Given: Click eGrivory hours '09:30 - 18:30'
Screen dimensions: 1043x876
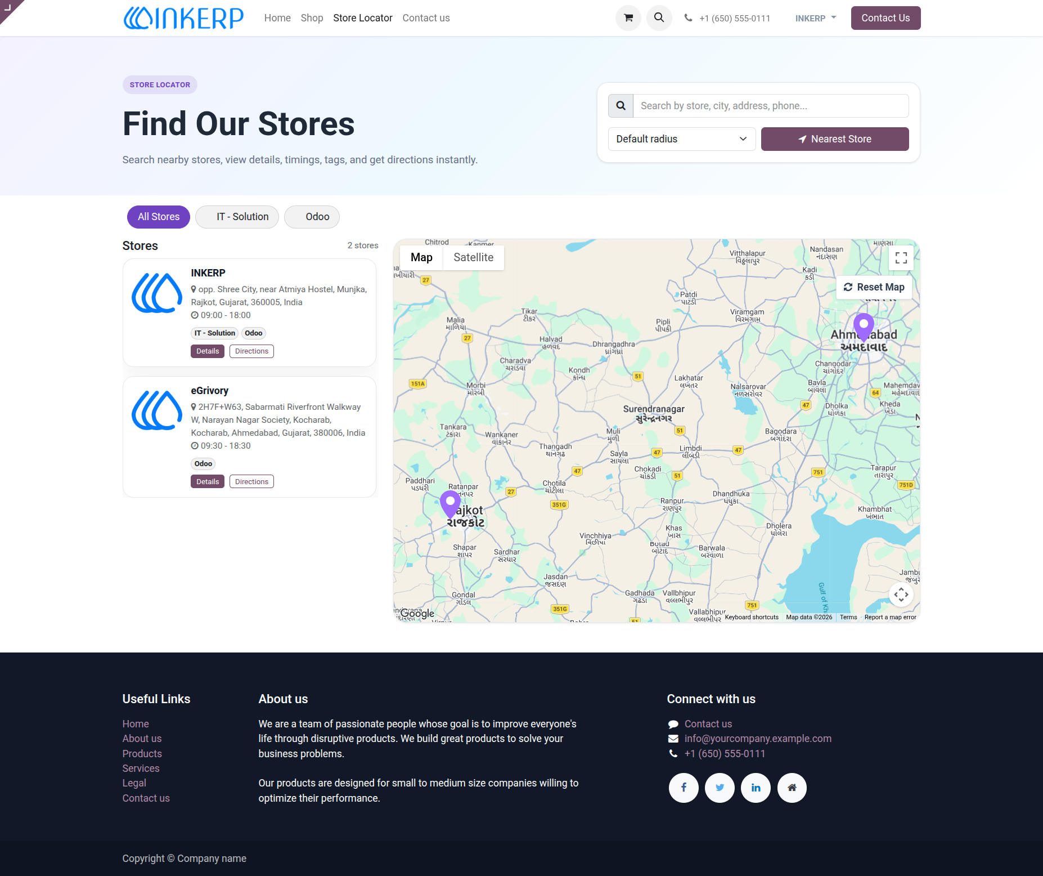Looking at the screenshot, I should tap(226, 446).
